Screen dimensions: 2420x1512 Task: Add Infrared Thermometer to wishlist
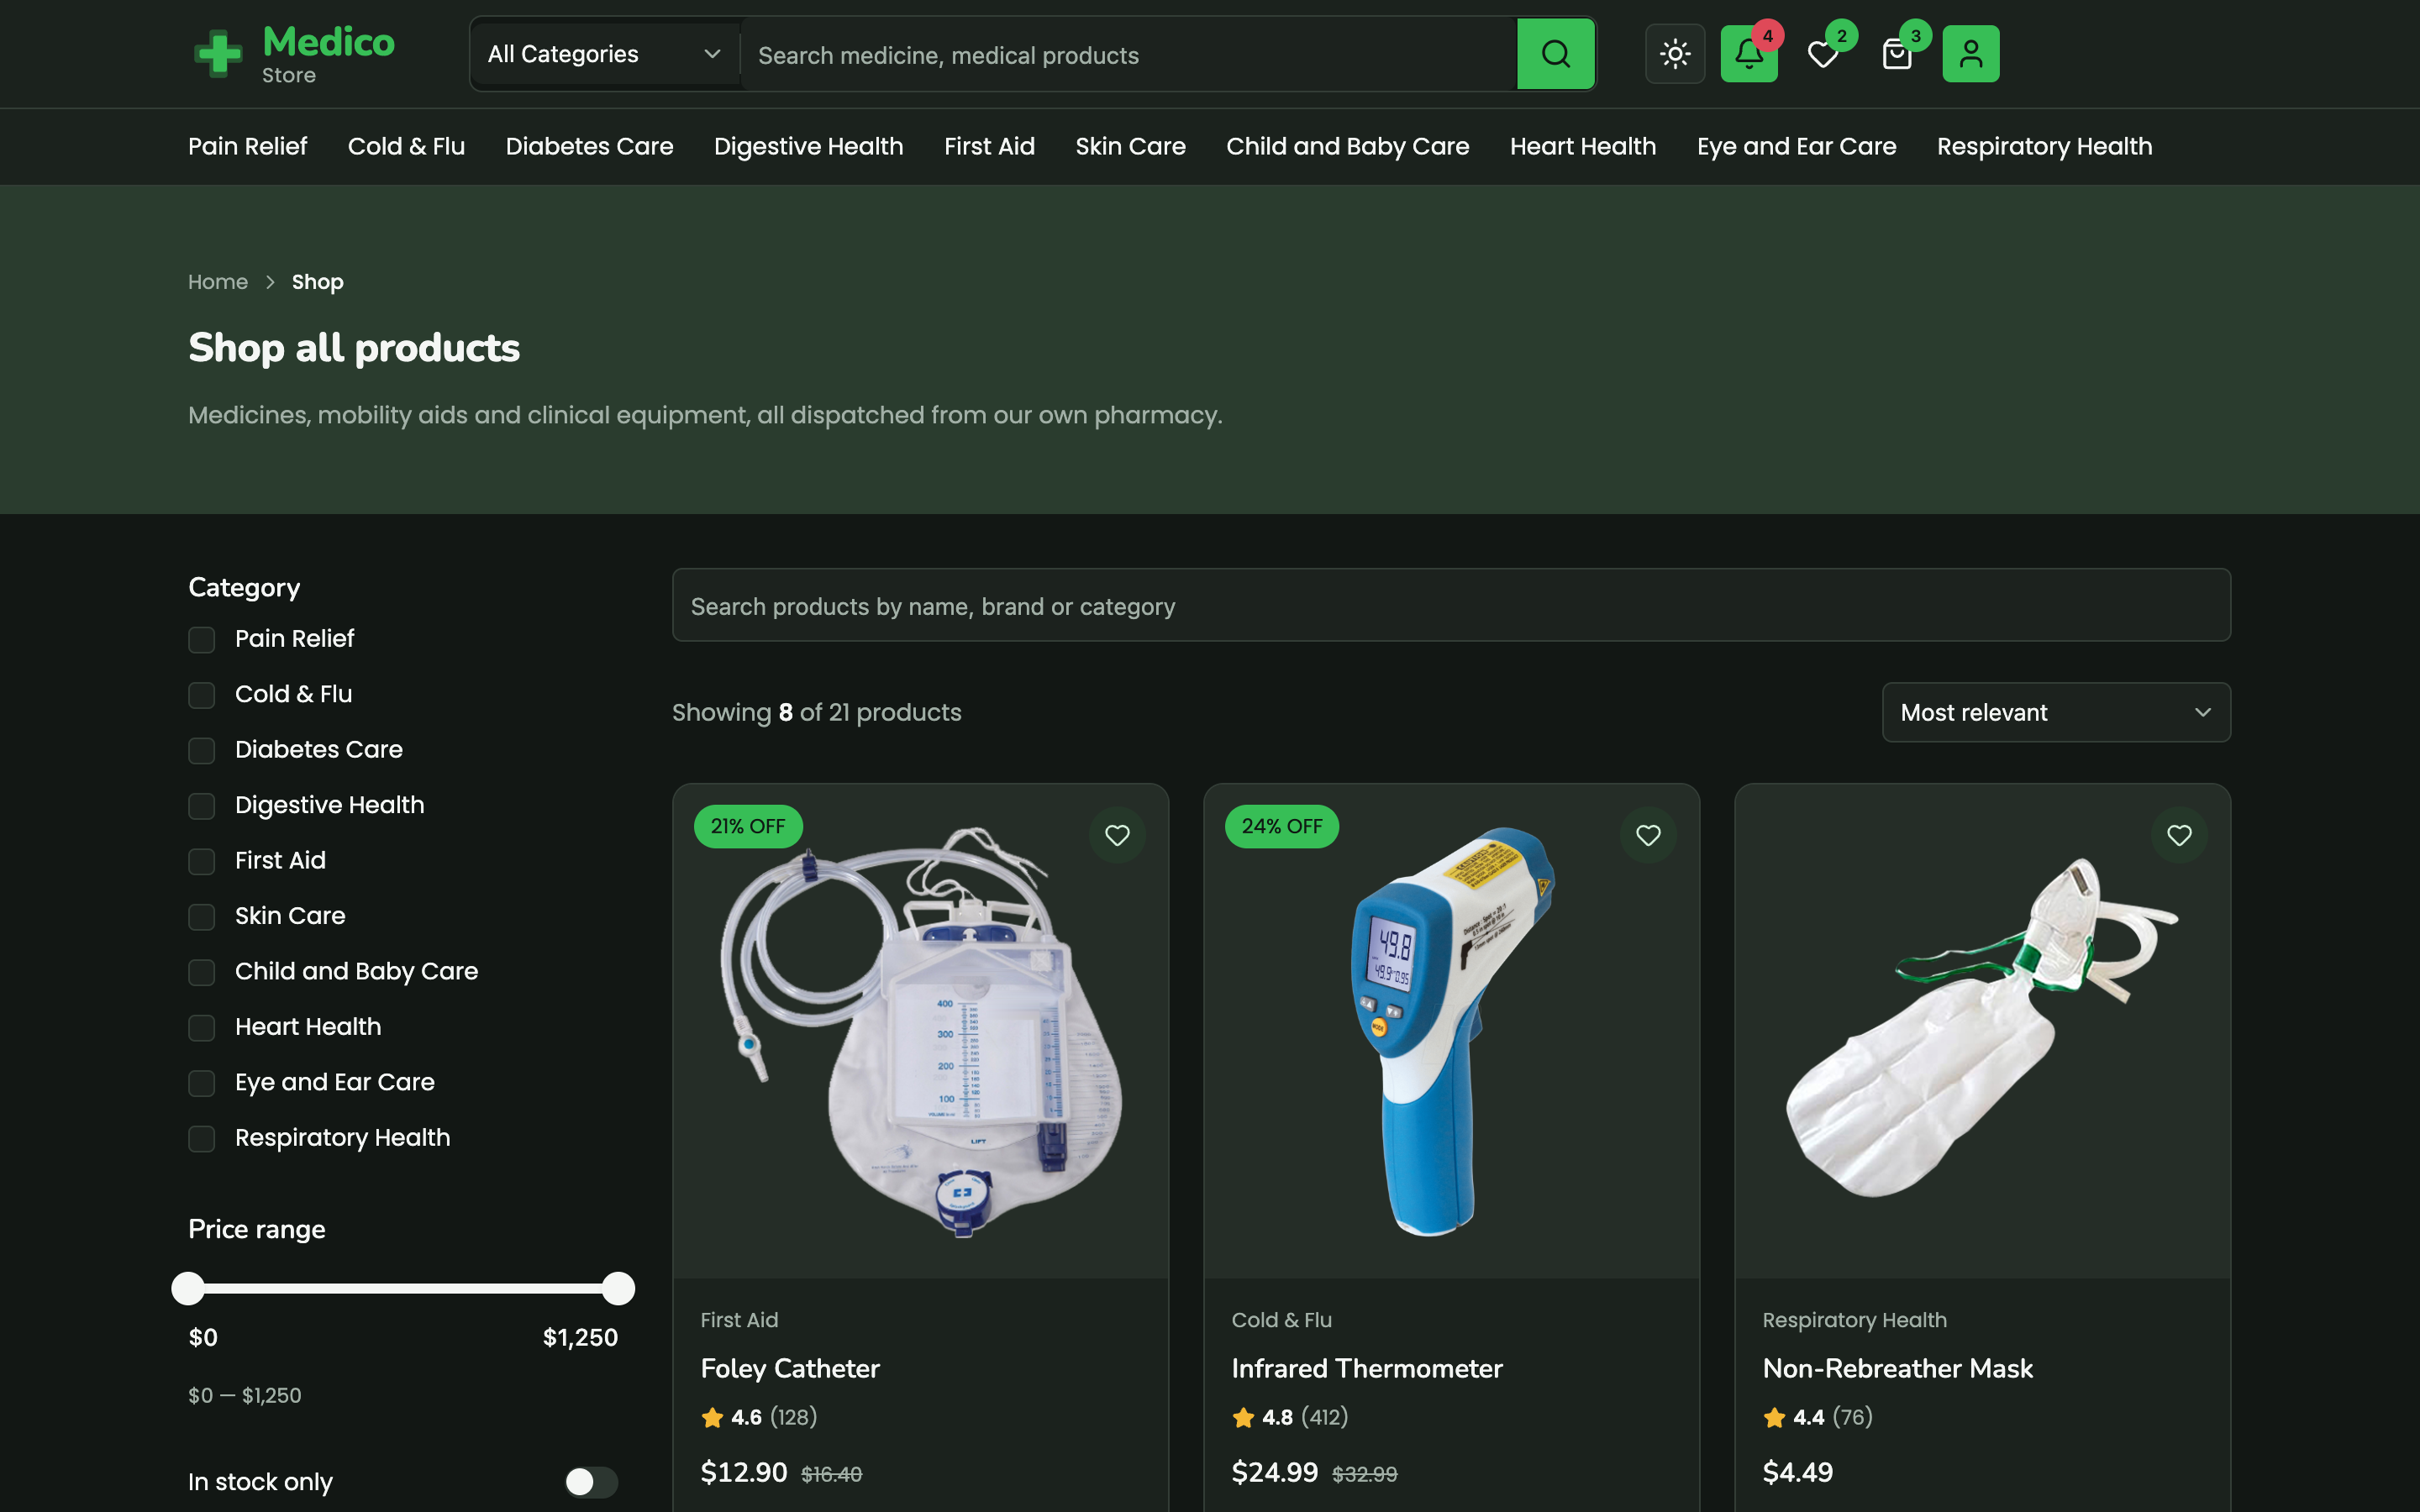pos(1648,835)
